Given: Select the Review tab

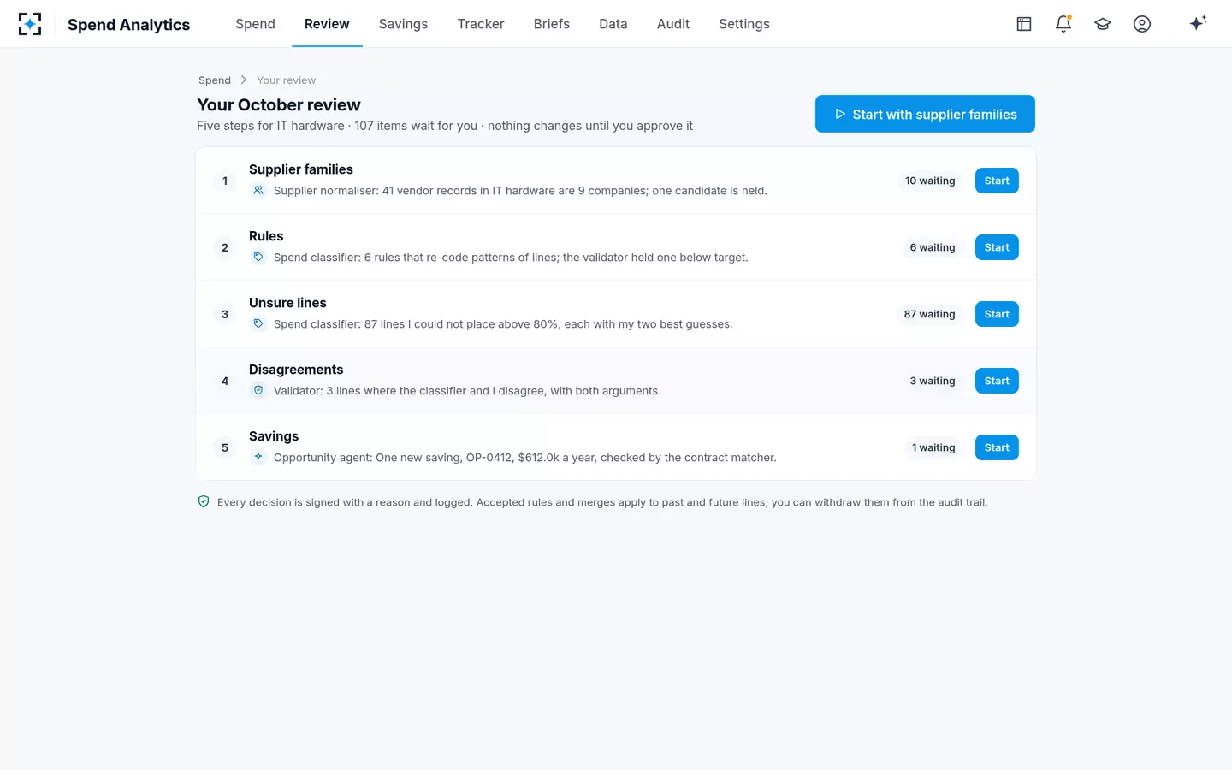Looking at the screenshot, I should click(327, 24).
